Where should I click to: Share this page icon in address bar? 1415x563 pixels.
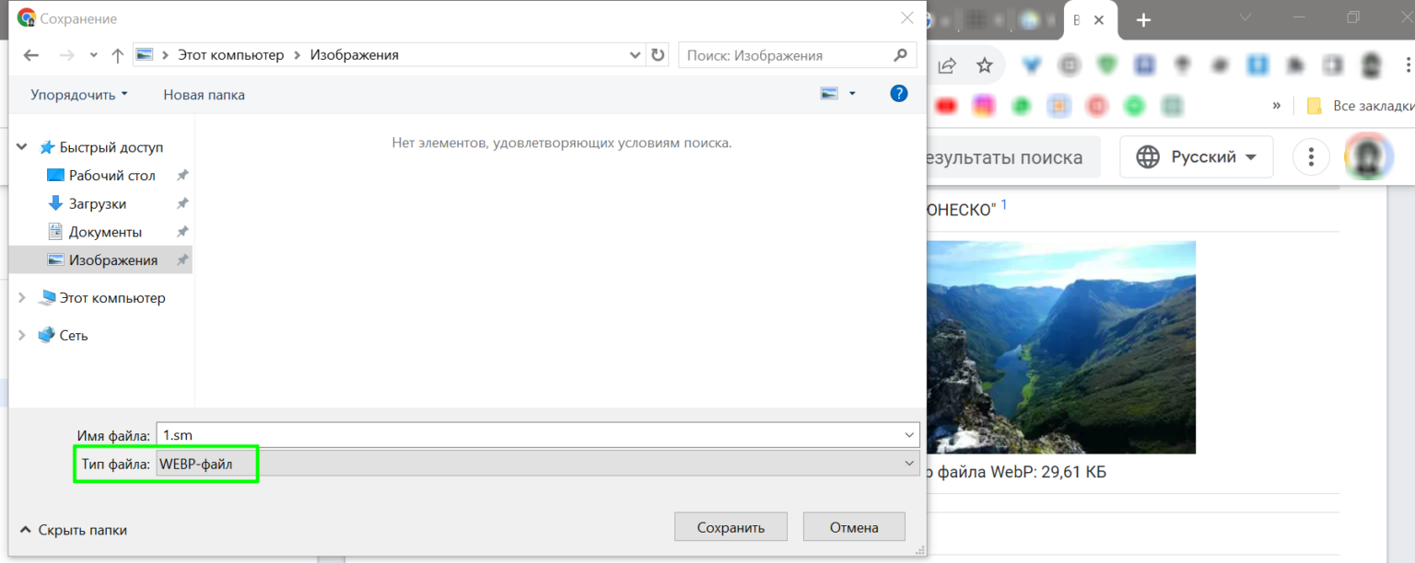click(946, 65)
